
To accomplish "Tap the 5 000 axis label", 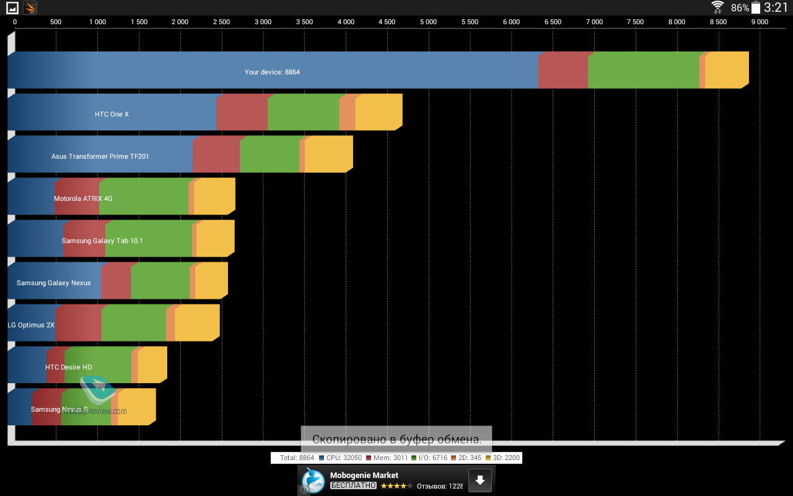I will click(x=428, y=22).
